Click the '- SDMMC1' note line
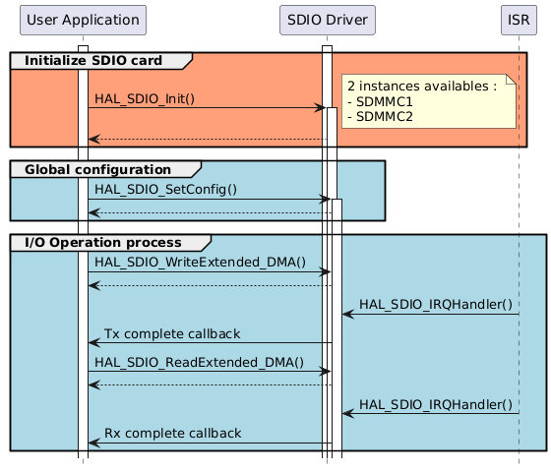551x473 pixels. [x=380, y=102]
